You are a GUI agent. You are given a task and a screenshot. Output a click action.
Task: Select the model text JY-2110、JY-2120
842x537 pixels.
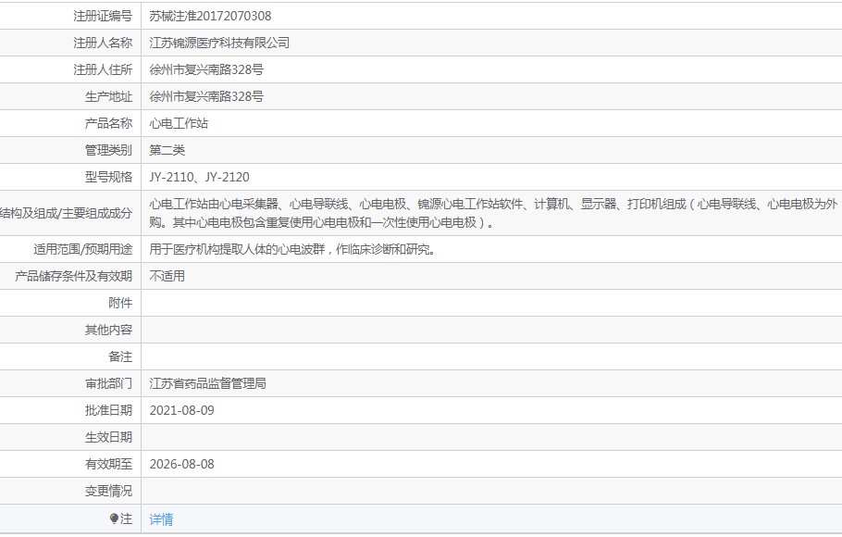coord(199,178)
